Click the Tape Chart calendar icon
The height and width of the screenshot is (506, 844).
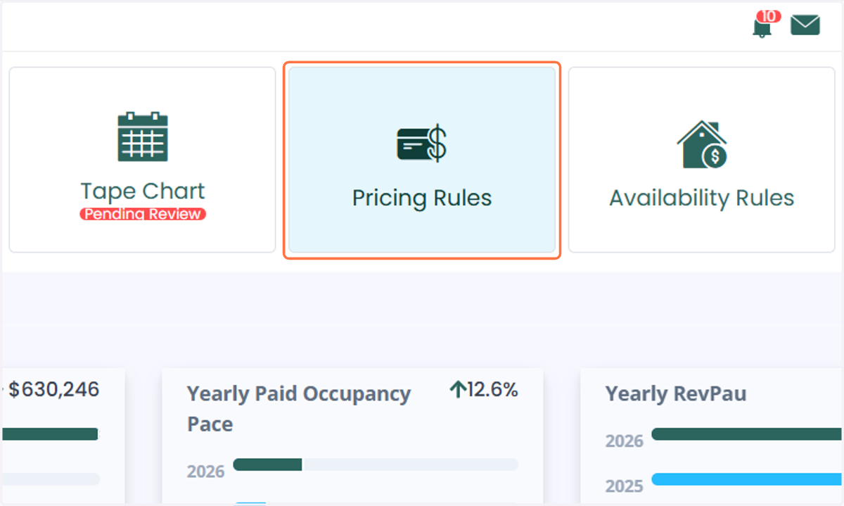[x=142, y=137]
